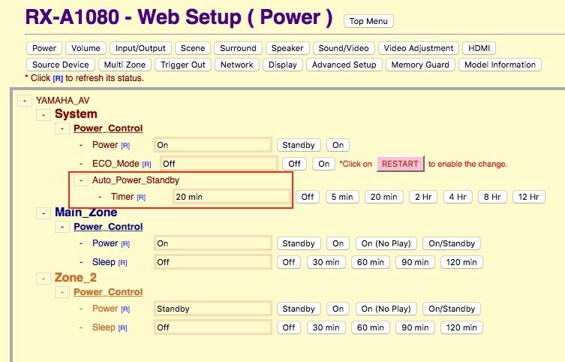The width and height of the screenshot is (565, 362).
Task: Open the Top Menu button
Action: [x=368, y=21]
